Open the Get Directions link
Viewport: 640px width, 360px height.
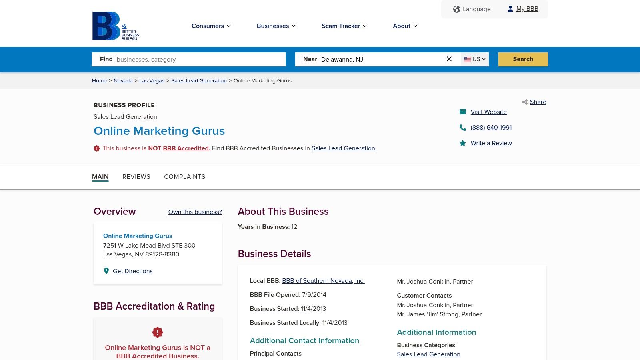[x=133, y=271]
